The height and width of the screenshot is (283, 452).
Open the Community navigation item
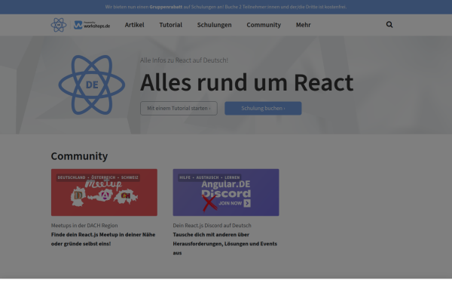tap(264, 25)
